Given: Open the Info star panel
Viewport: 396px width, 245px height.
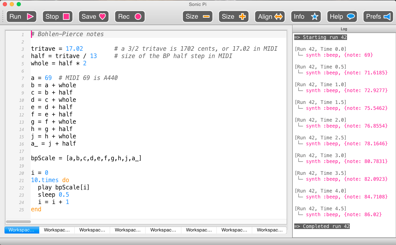Looking at the screenshot, I should pos(306,17).
